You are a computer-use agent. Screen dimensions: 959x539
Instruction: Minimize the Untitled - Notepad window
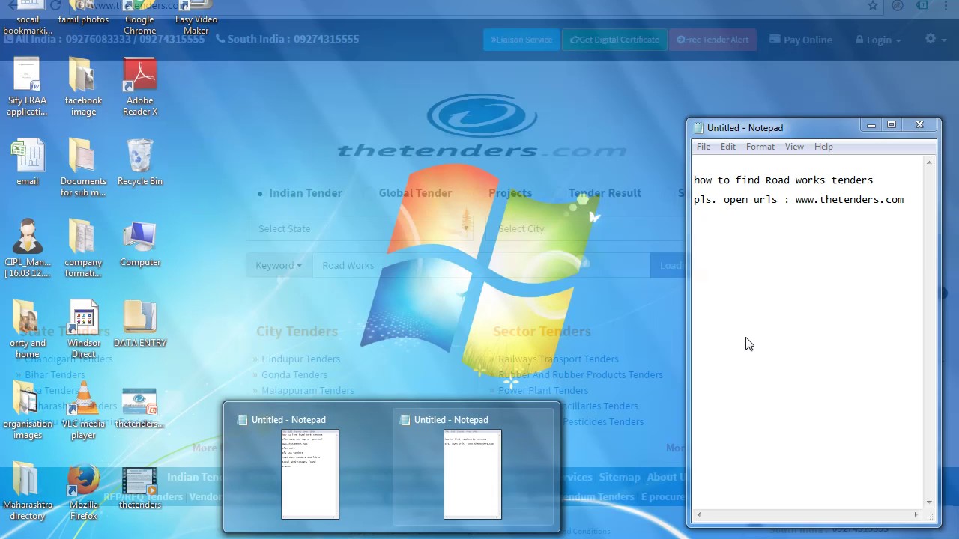click(871, 125)
